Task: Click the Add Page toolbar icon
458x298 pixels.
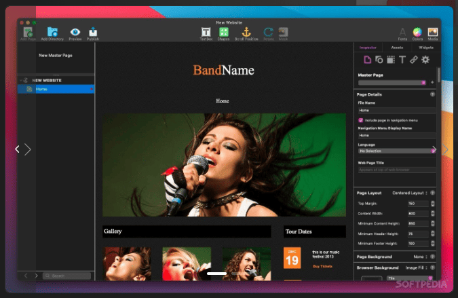Action: [x=28, y=32]
